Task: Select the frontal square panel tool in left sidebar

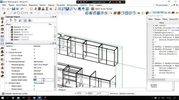Action: pos(2,29)
